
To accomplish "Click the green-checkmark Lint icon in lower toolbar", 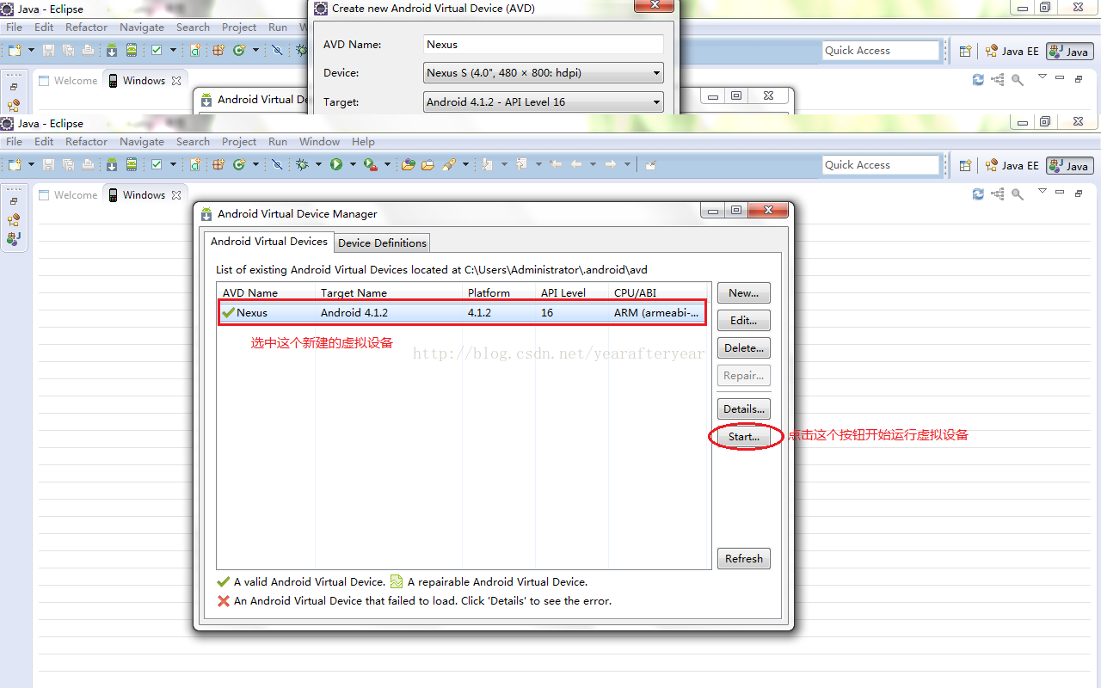I will 156,164.
